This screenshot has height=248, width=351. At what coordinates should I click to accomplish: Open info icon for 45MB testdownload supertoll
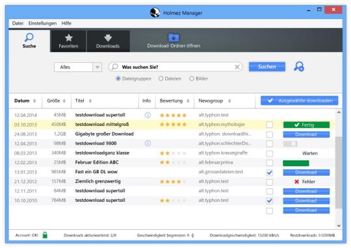pyautogui.click(x=148, y=115)
